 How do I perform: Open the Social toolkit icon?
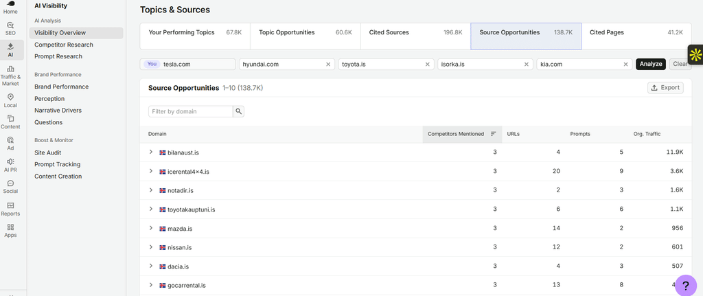point(10,187)
